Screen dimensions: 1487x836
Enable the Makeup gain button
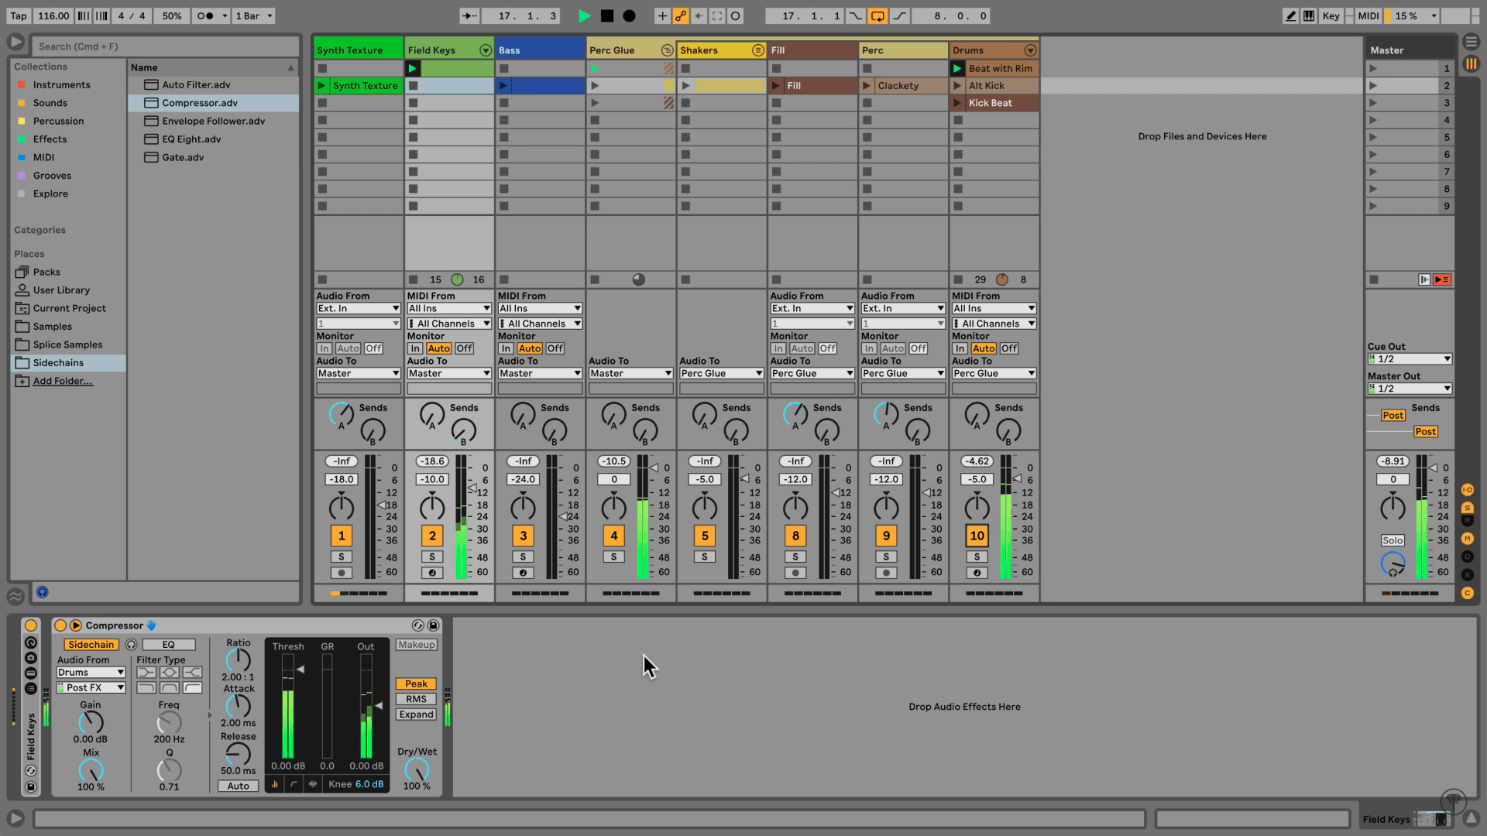pyautogui.click(x=416, y=645)
